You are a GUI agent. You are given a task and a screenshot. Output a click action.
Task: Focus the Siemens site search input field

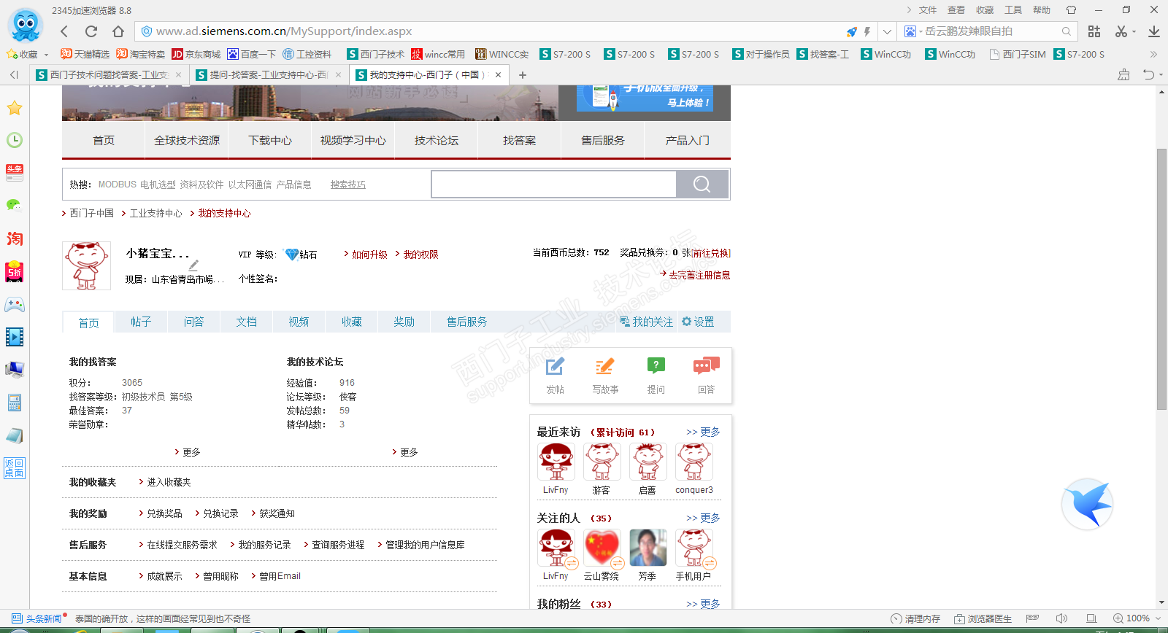point(554,185)
